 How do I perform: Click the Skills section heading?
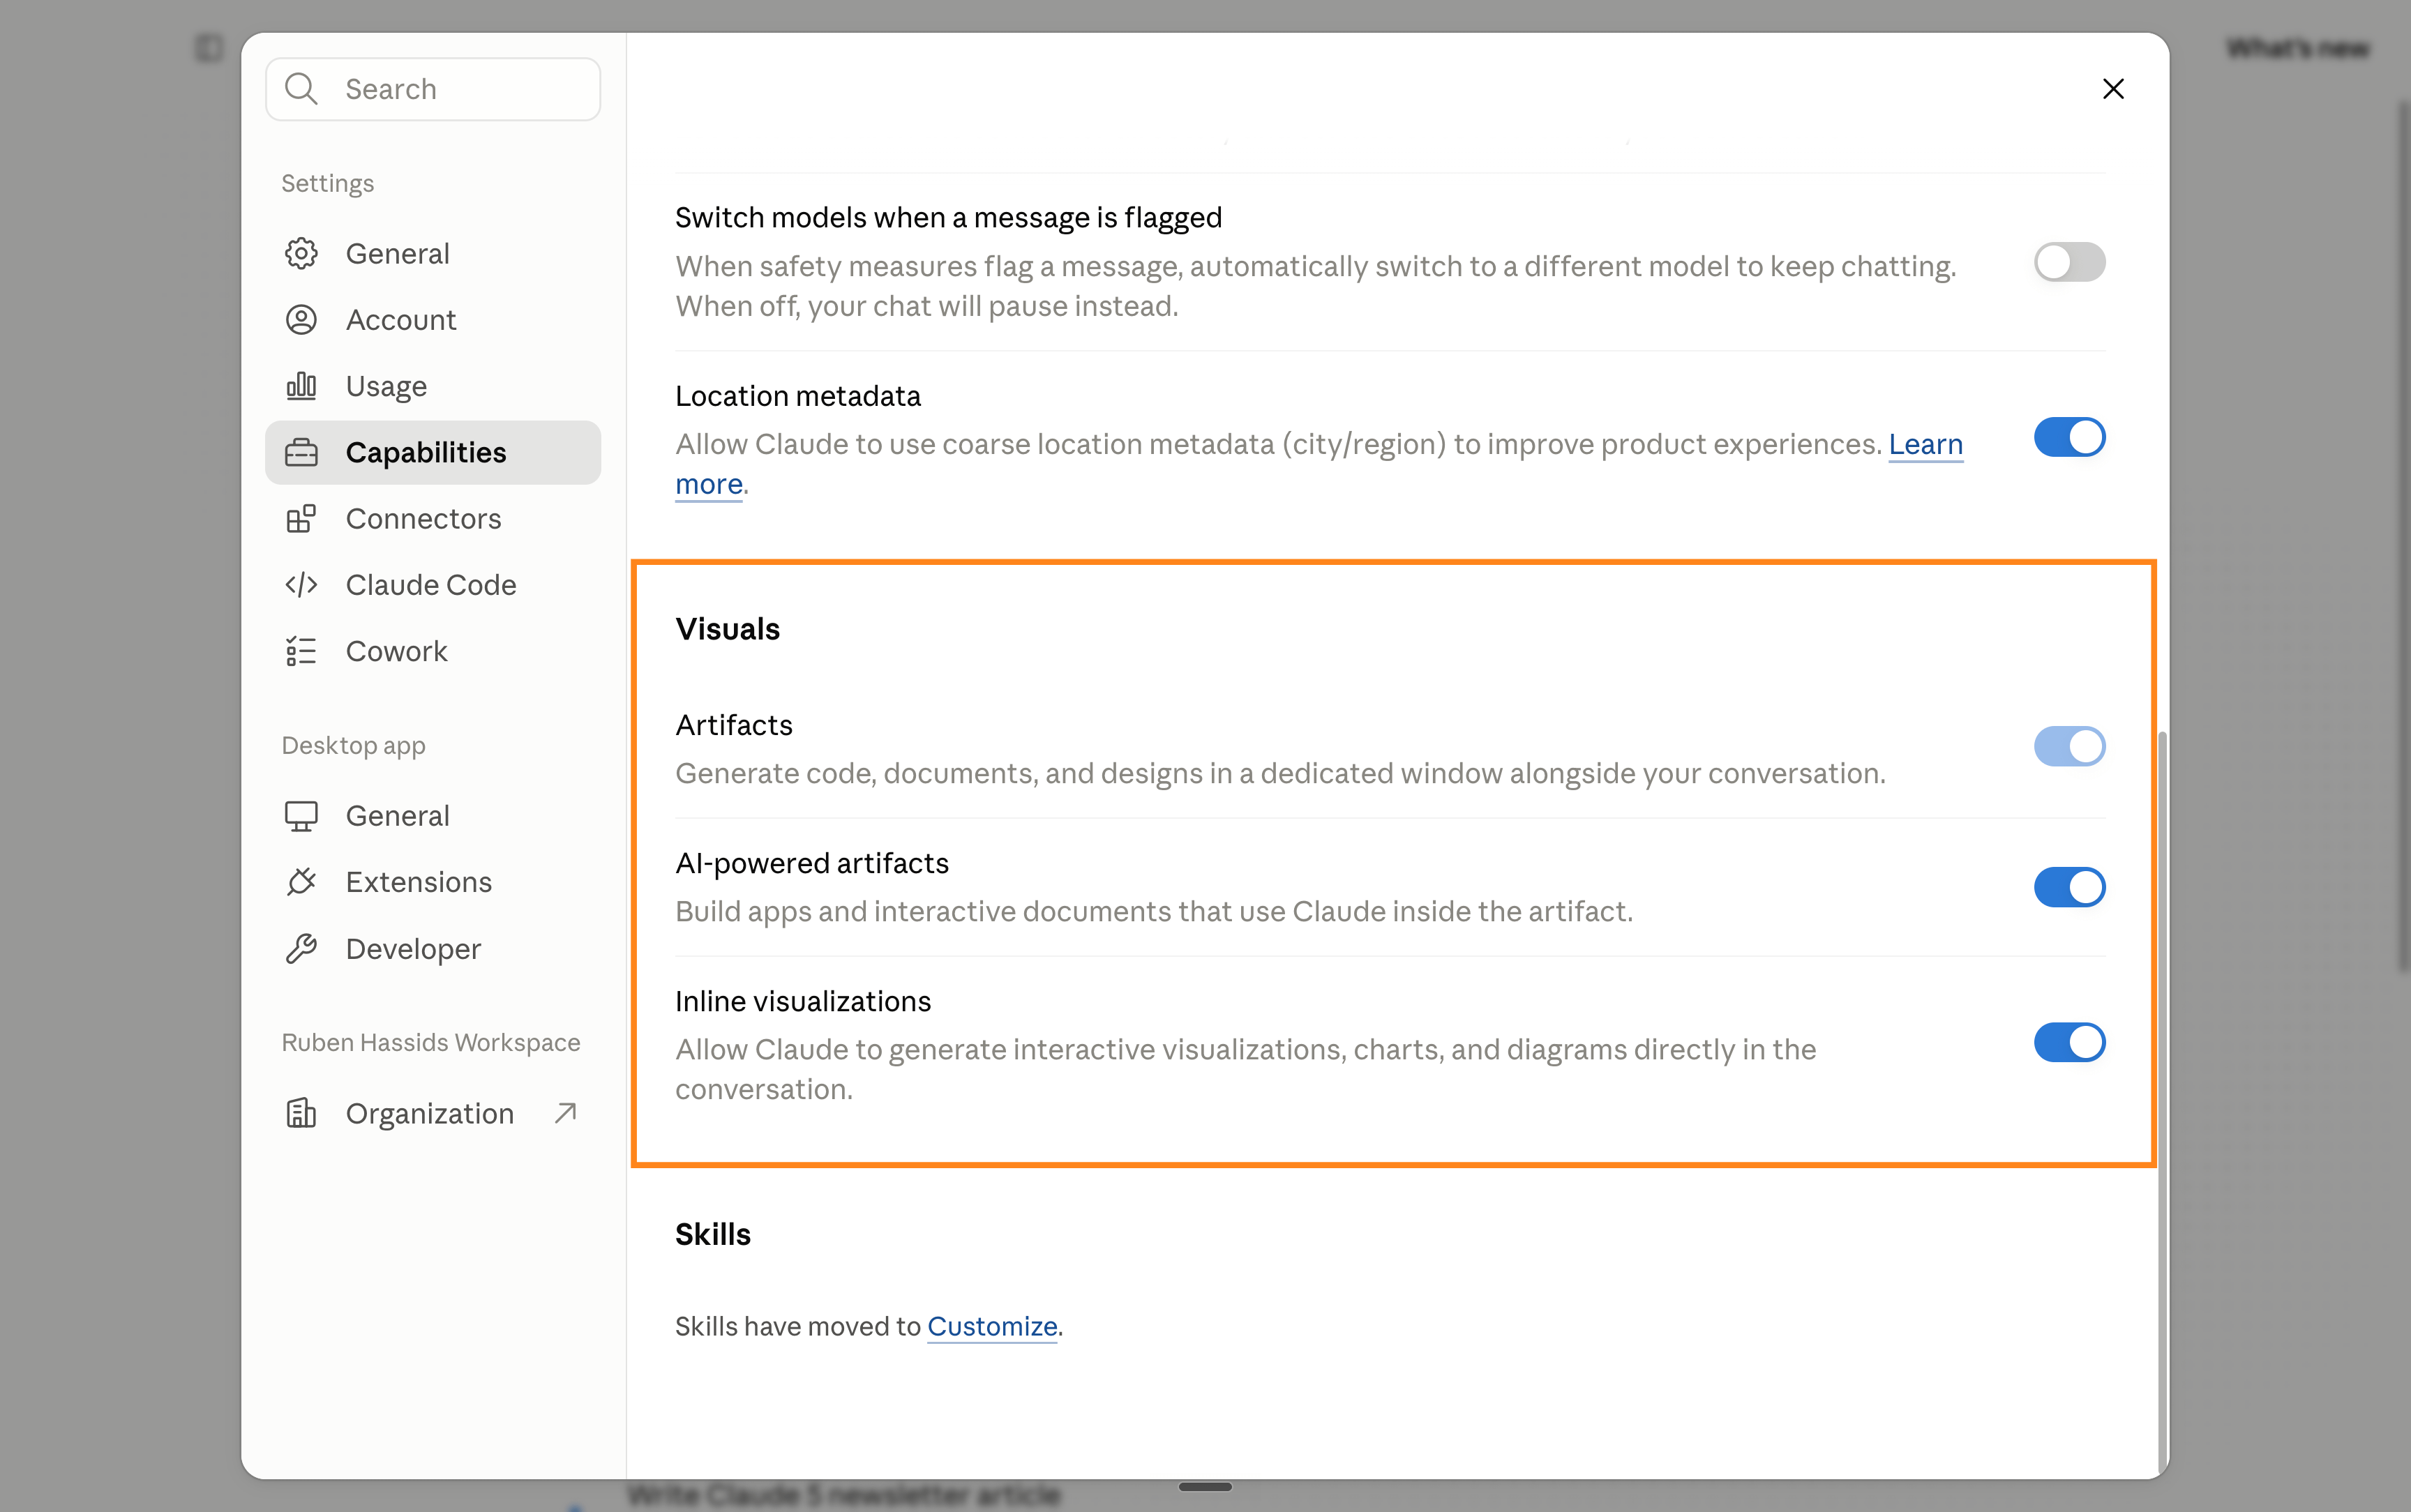click(x=712, y=1234)
